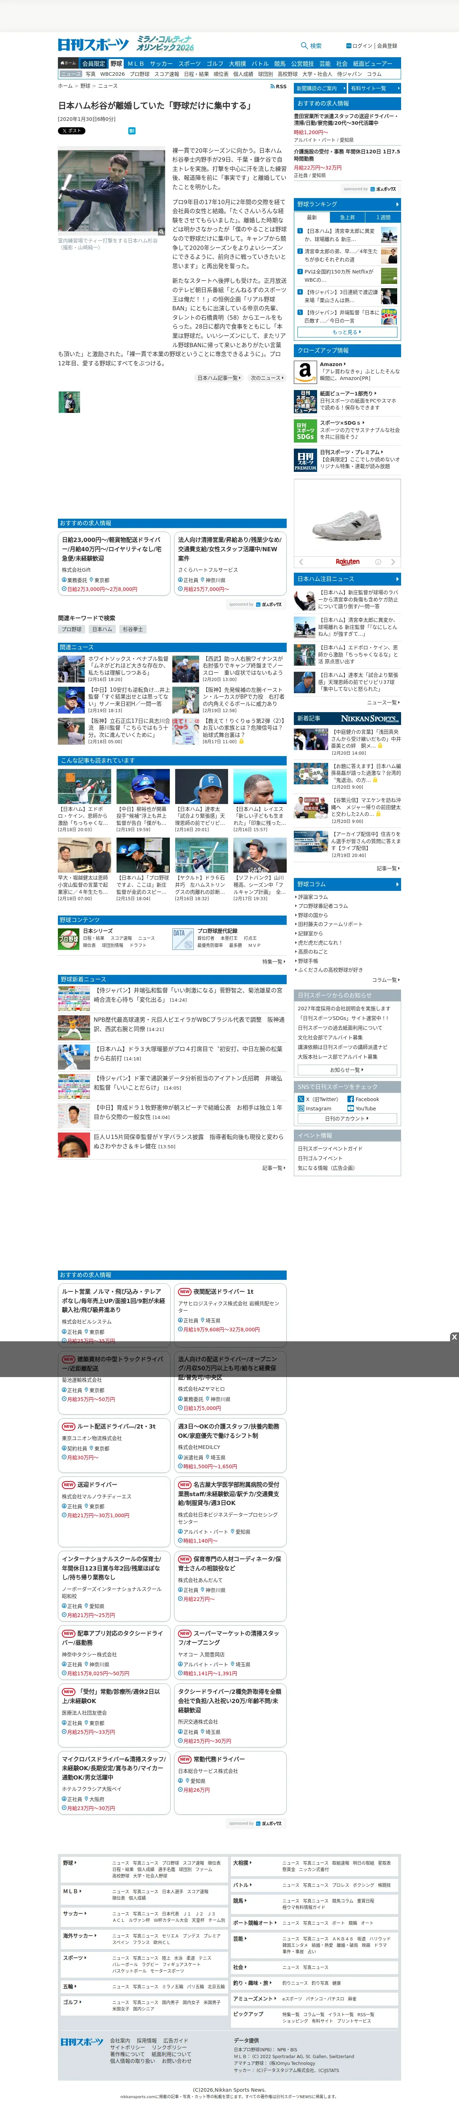
Task: Click the X (旧Twitter) icon in SNS box
Action: point(301,1099)
